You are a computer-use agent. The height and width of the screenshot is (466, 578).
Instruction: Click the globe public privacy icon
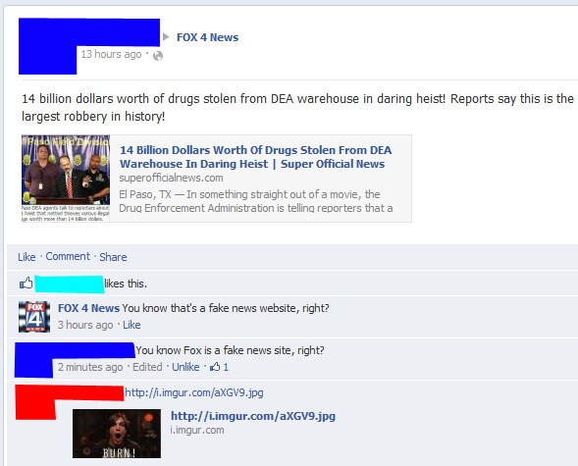click(x=158, y=56)
